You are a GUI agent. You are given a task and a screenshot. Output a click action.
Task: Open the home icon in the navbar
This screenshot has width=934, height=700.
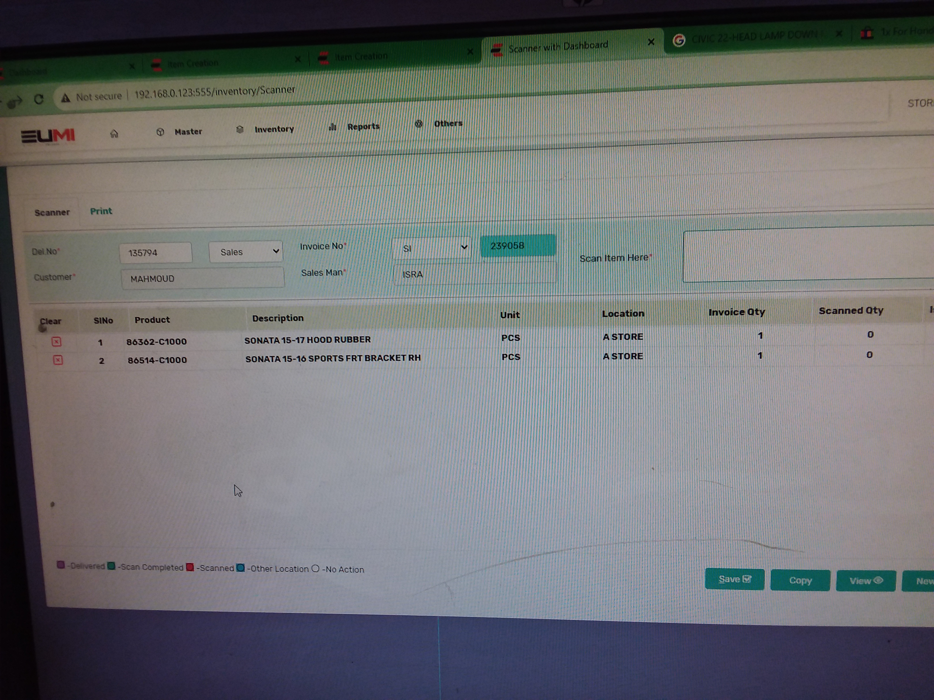tap(114, 134)
